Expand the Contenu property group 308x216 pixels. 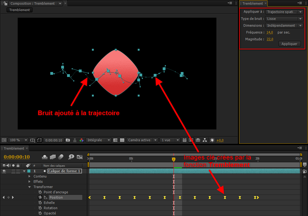pos(29,176)
